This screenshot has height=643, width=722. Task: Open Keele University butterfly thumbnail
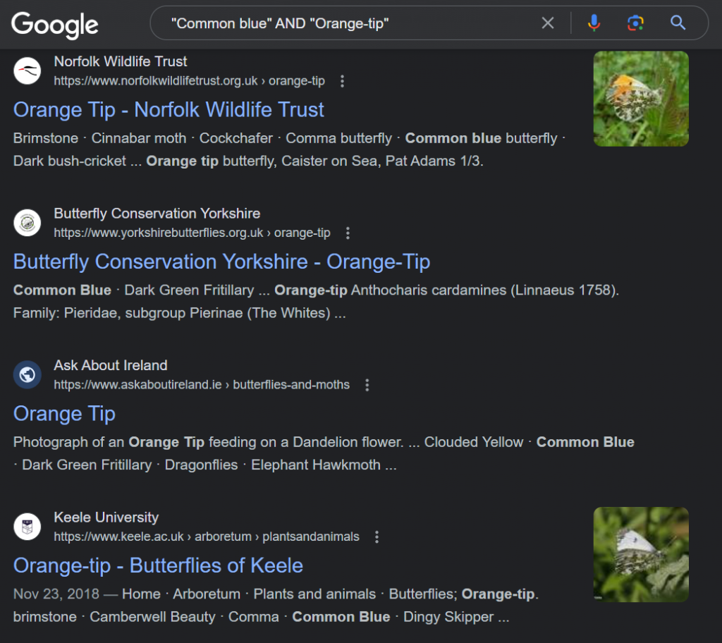(x=641, y=555)
